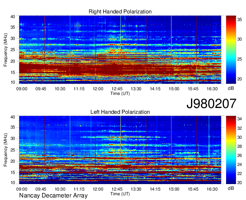Click "14:15" time tick of Left Handed plot
246x200 pixels.
pos(155,189)
